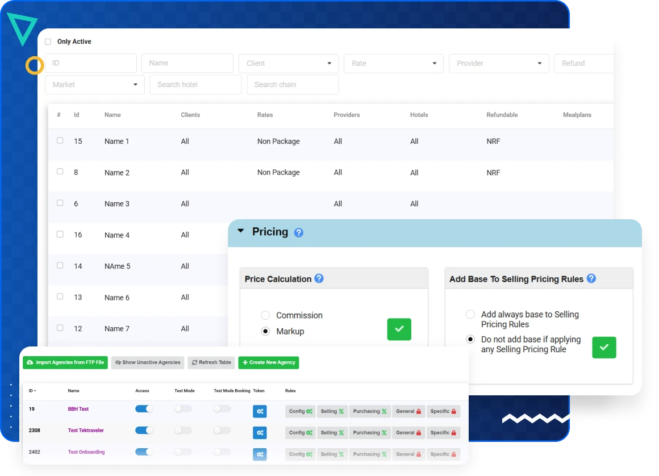Open General rules for Test Tektraveler
Screen dimensions: 659x476
point(408,433)
